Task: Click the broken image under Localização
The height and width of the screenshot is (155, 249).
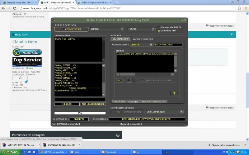Action: click(20, 78)
